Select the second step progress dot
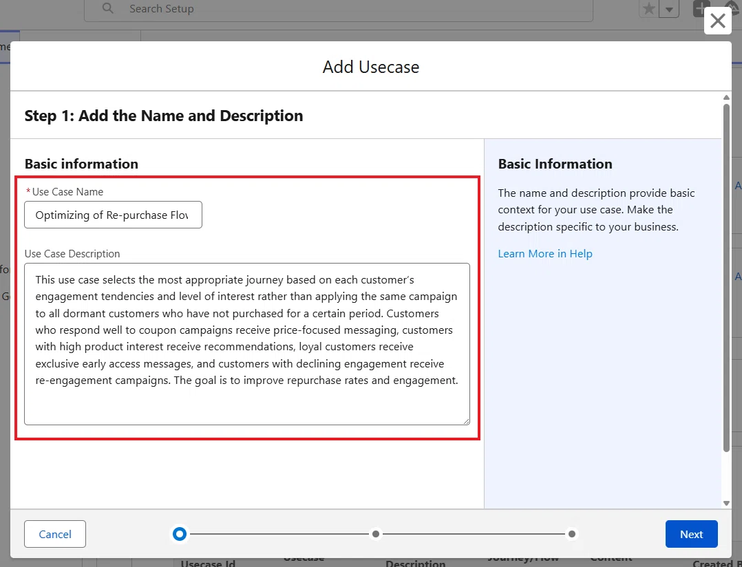Screen dimensions: 742x567 [x=376, y=534]
